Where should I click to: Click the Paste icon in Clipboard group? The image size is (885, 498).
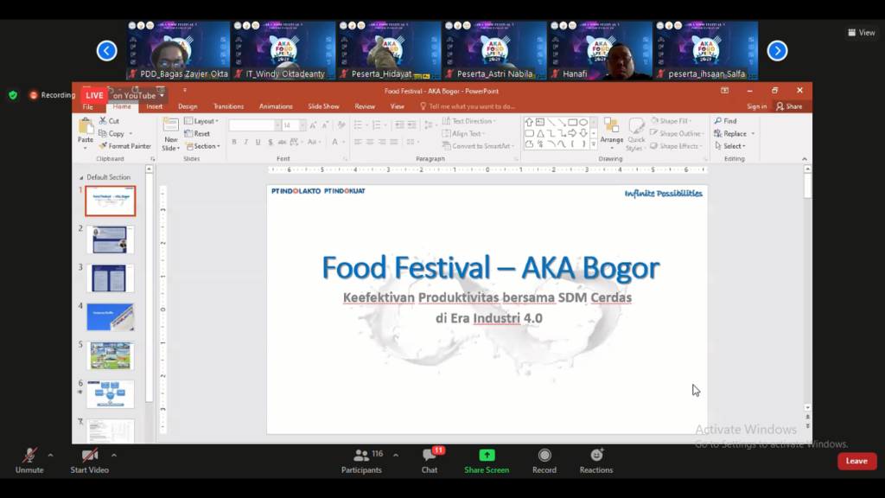point(86,130)
